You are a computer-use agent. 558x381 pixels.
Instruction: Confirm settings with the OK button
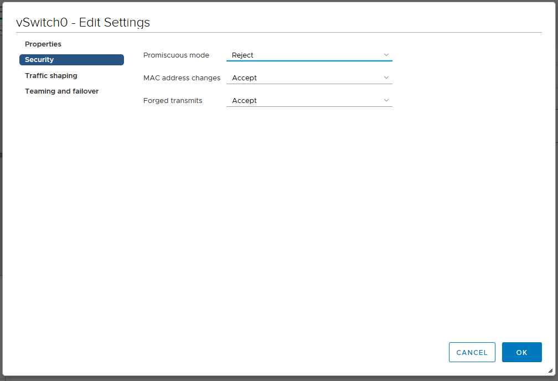coord(521,352)
